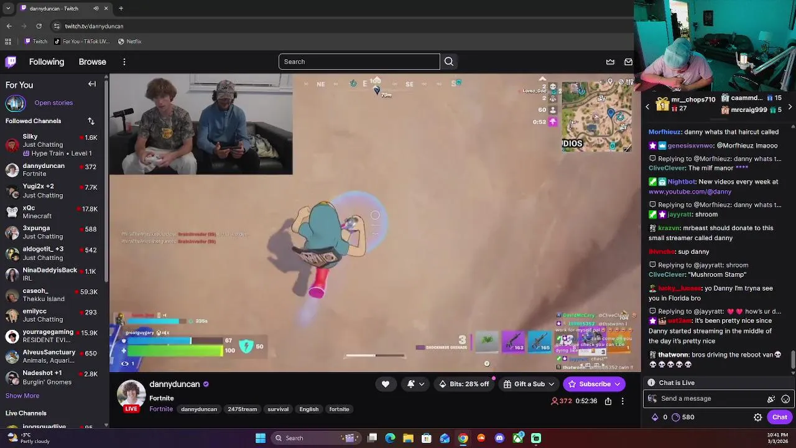
Task: Open chat settings gear
Action: point(758,418)
